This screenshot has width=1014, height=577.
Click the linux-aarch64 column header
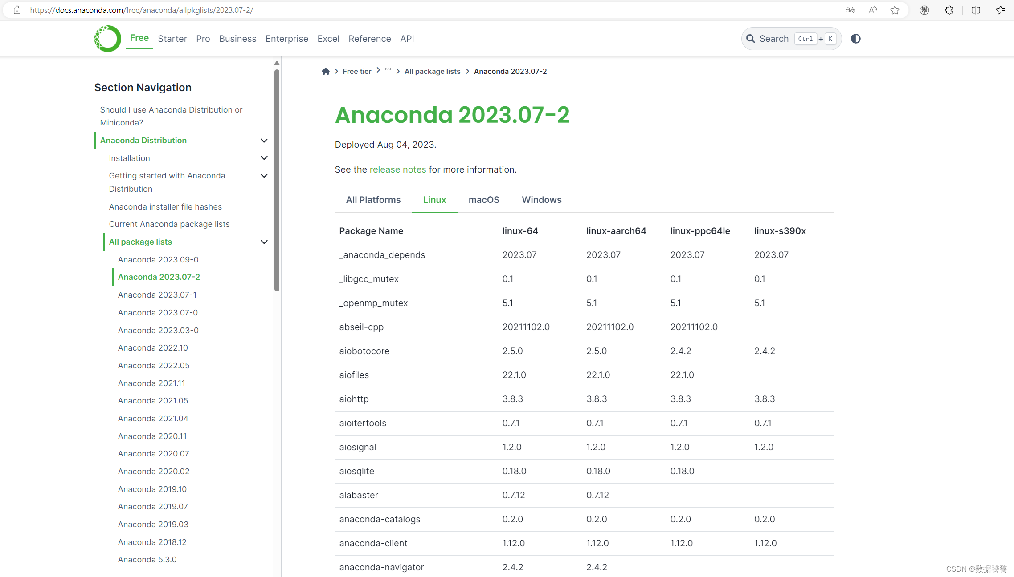[x=616, y=231]
